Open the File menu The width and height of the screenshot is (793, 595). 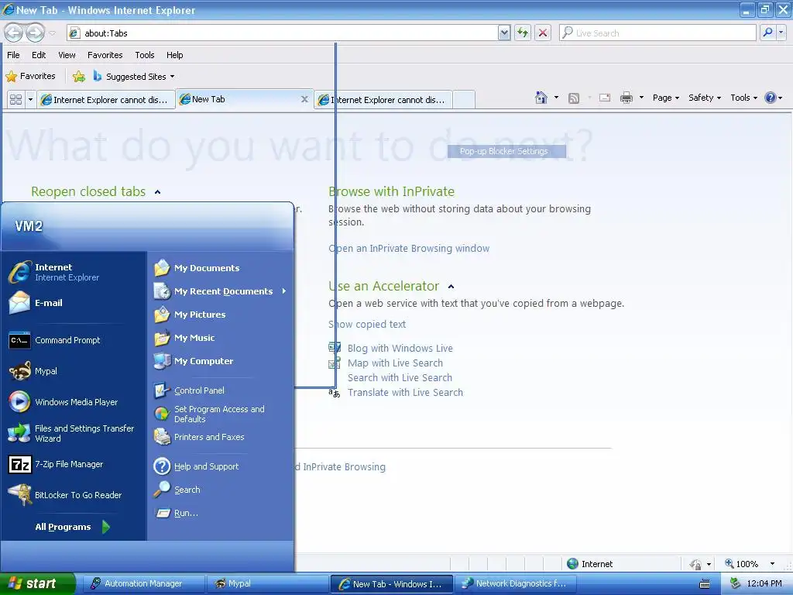(14, 55)
